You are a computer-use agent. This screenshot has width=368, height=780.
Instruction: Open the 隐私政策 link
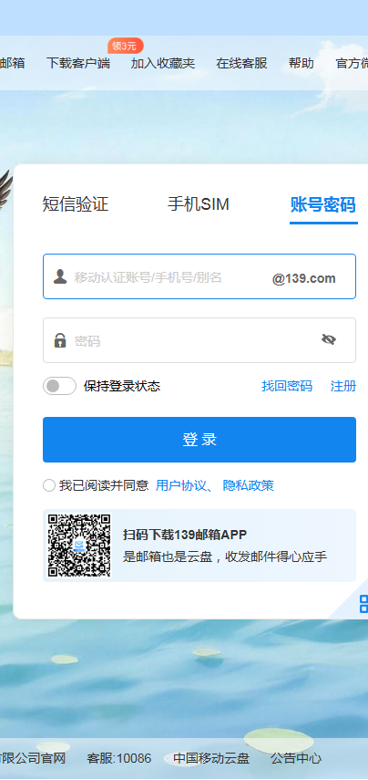(x=249, y=485)
